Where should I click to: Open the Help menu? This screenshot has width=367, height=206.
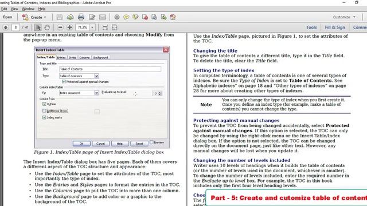(x=42, y=9)
